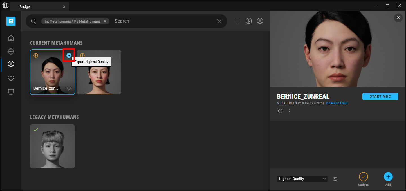
Task: Select the legacy MetaHuman grayscale thumbnail
Action: pyautogui.click(x=52, y=146)
